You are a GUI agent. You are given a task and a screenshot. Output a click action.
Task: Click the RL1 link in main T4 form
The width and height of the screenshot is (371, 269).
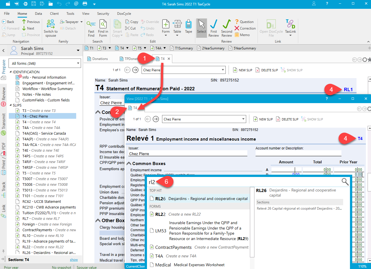[348, 89]
